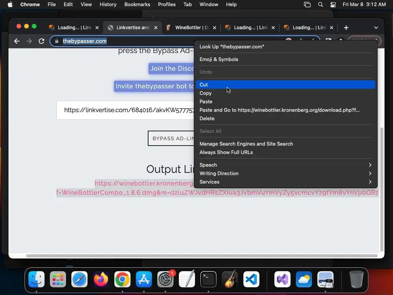Close the WineBottler tab

click(x=214, y=28)
